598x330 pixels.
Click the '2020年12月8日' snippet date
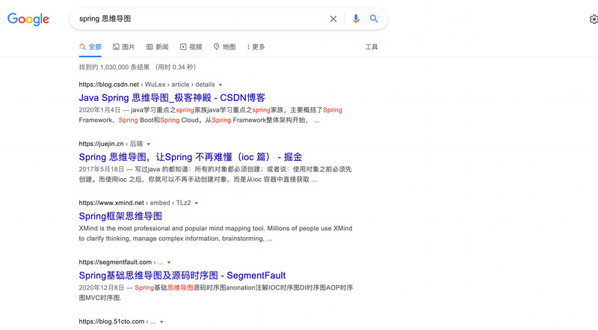point(102,287)
